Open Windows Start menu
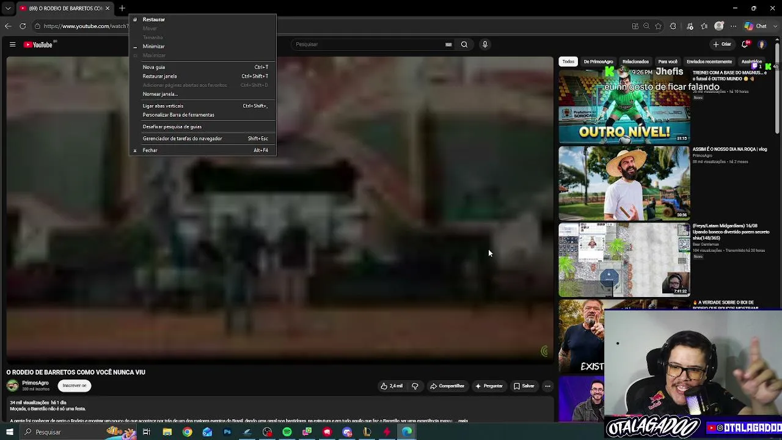Screen dimensions: 782x440 click(10, 432)
